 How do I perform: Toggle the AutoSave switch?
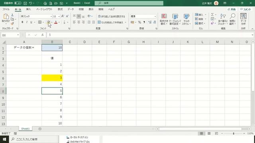pyautogui.click(x=18, y=3)
